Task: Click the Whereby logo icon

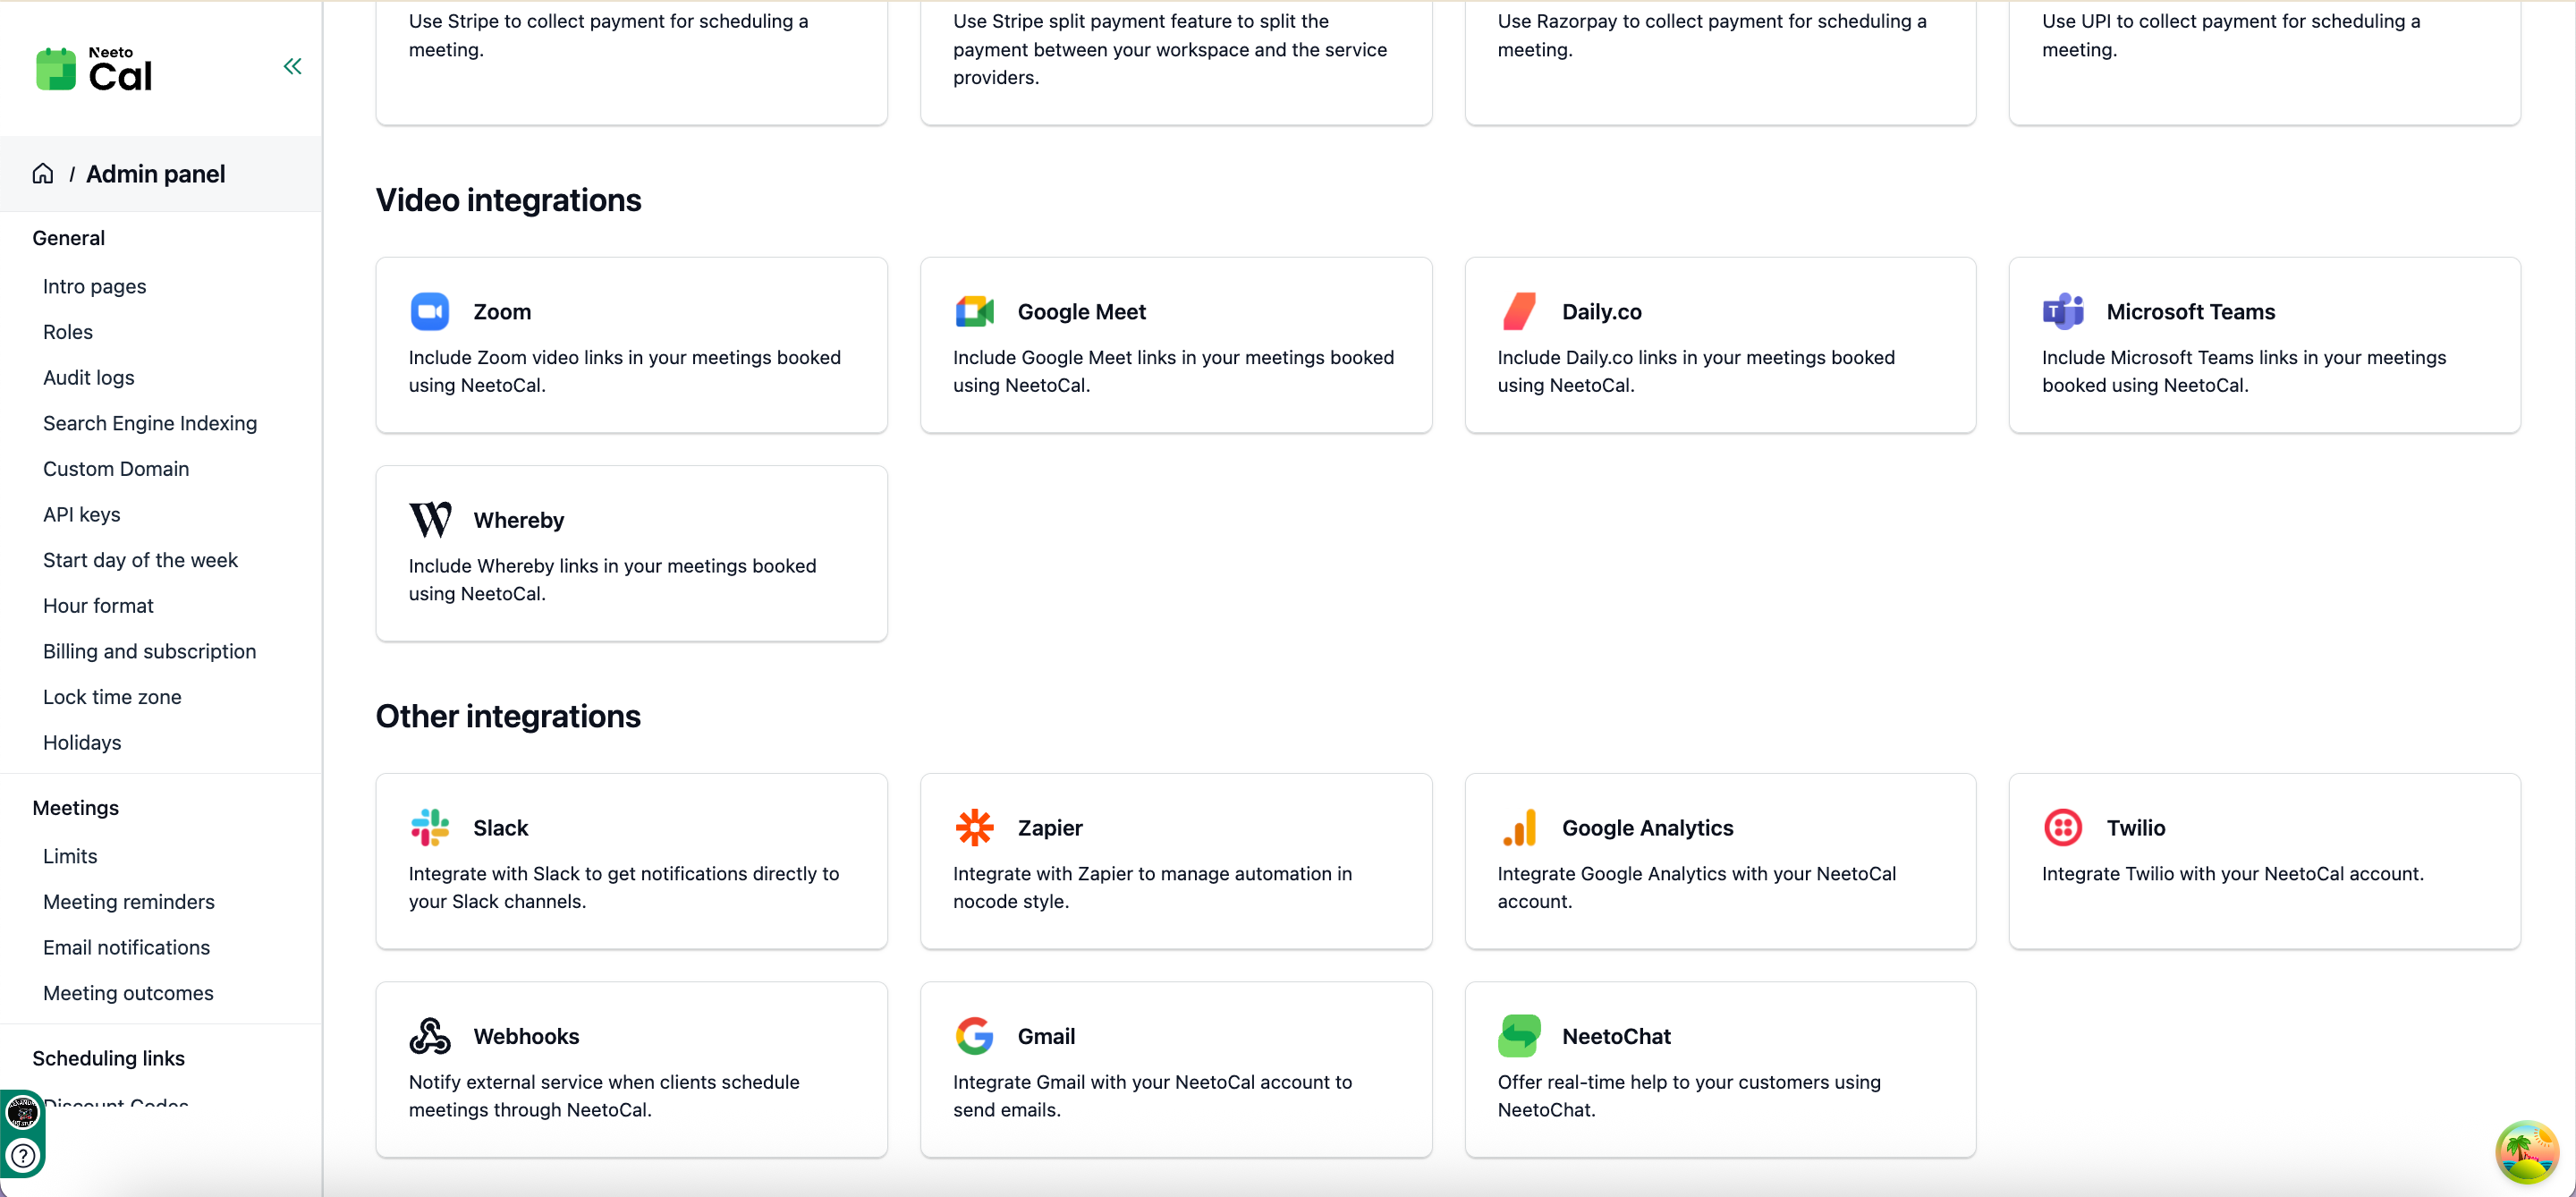Action: click(430, 520)
